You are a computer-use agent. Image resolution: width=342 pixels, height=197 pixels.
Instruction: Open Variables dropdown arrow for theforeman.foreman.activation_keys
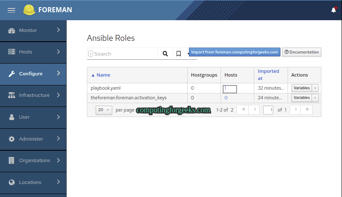(x=315, y=98)
